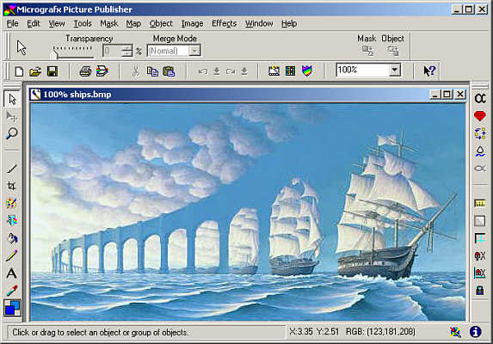
Task: Click the color grid palette icon
Action: click(x=290, y=71)
